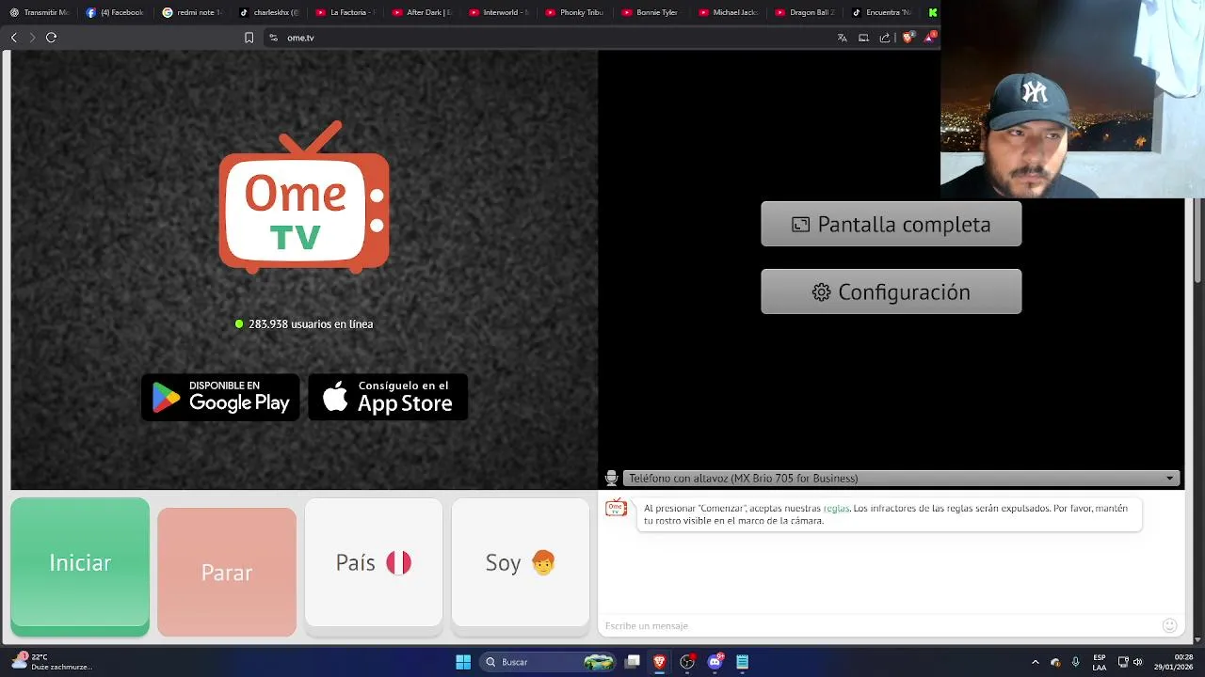The height and width of the screenshot is (677, 1205).
Task: Set gender with the Soy button
Action: tap(521, 562)
